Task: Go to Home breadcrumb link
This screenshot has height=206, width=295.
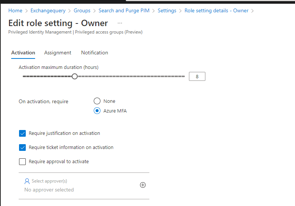Action: pos(15,10)
